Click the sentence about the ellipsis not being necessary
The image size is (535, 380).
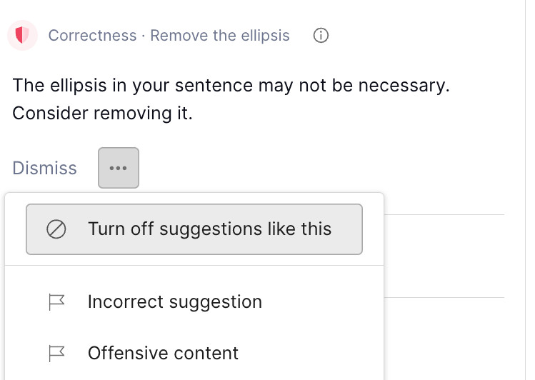click(231, 85)
